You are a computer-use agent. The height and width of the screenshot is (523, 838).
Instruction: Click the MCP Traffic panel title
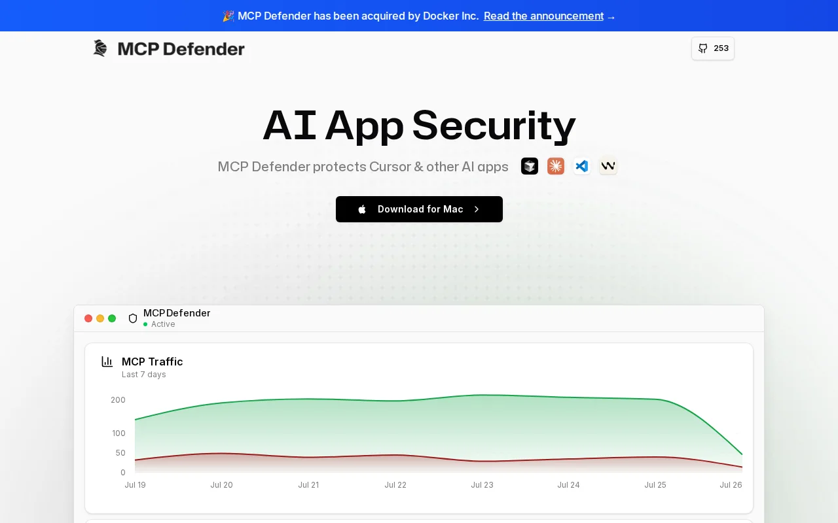153,362
